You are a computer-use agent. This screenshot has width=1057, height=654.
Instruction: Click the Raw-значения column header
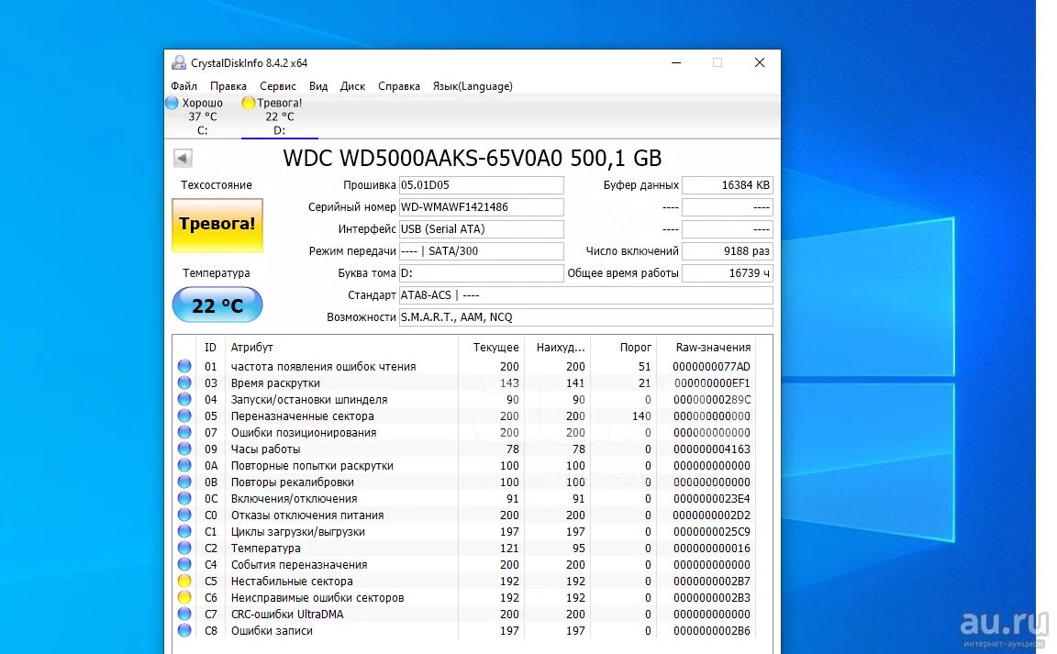(707, 348)
